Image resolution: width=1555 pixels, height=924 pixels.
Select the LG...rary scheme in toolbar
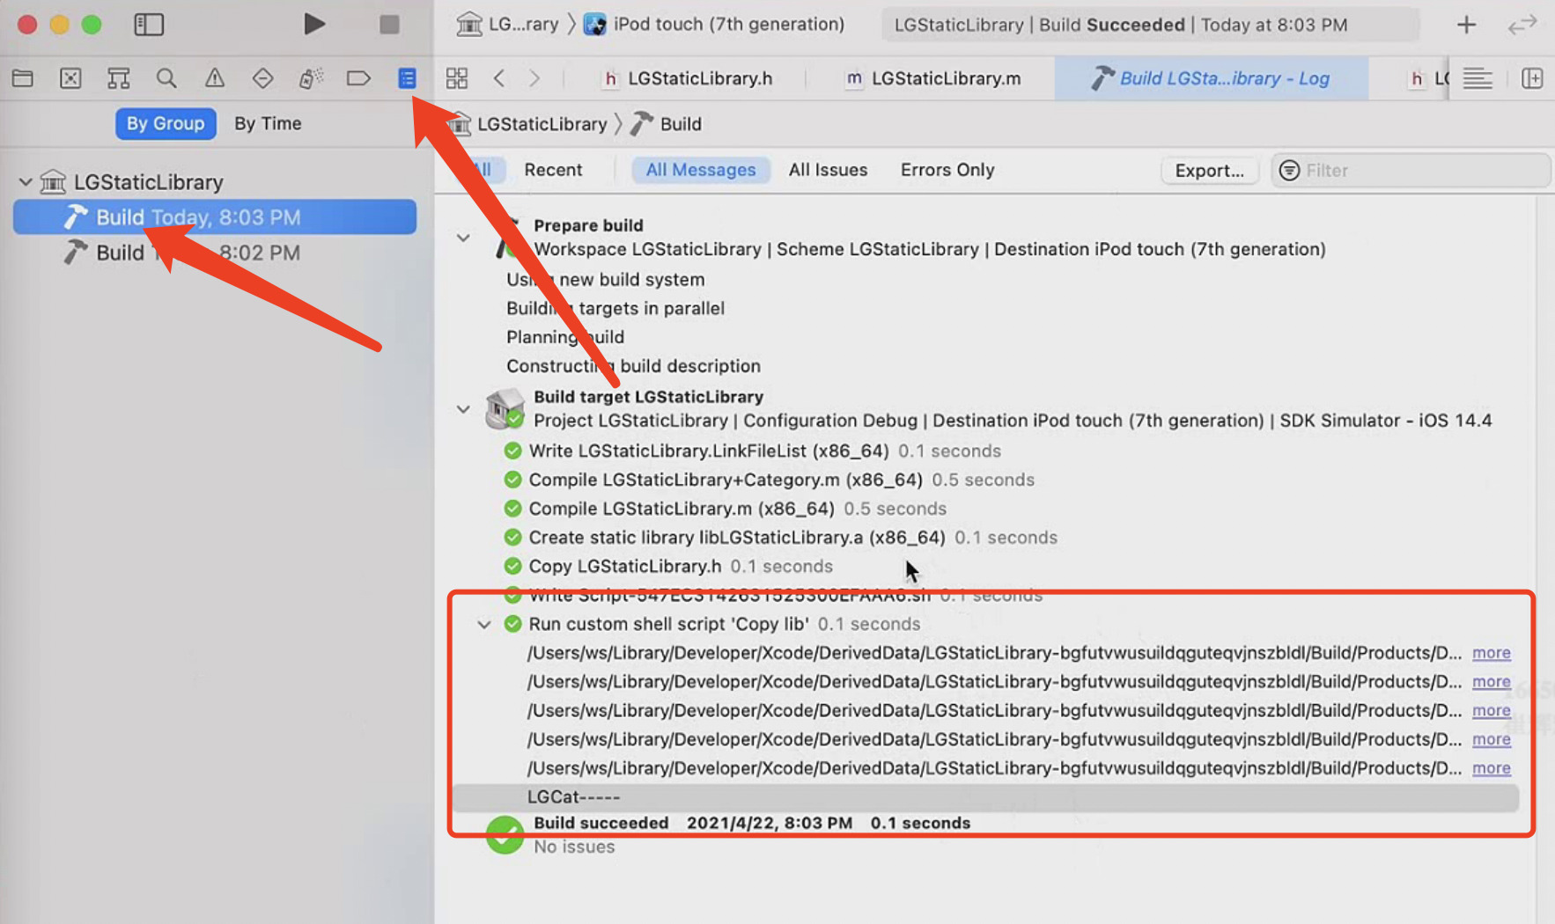pyautogui.click(x=507, y=24)
